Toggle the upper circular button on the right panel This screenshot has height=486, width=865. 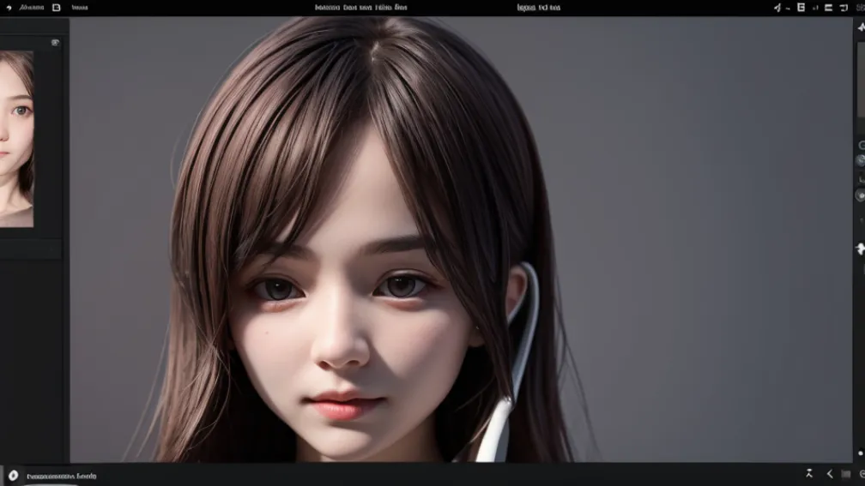pyautogui.click(x=861, y=160)
